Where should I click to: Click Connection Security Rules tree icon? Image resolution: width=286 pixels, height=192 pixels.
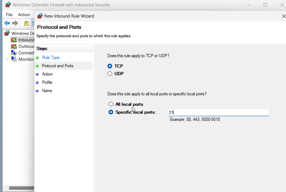point(14,53)
